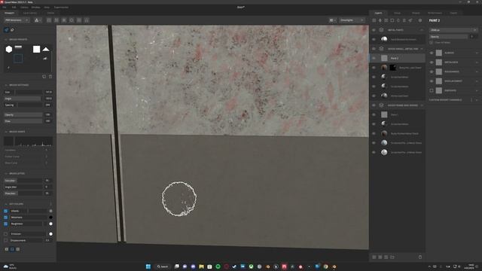Viewport: 482px width, 271px height.
Task: Collapse the Brush Presets section
Action: click(x=6, y=40)
